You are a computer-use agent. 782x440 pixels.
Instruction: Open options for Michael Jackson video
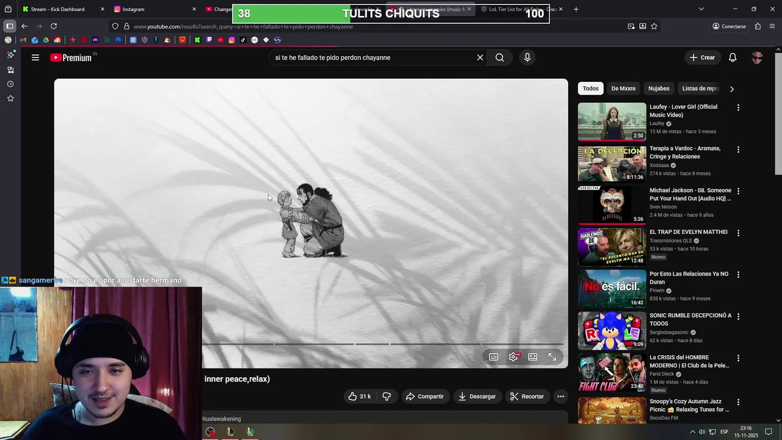738,191
